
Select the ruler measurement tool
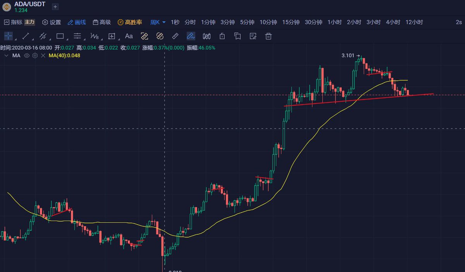[175, 36]
